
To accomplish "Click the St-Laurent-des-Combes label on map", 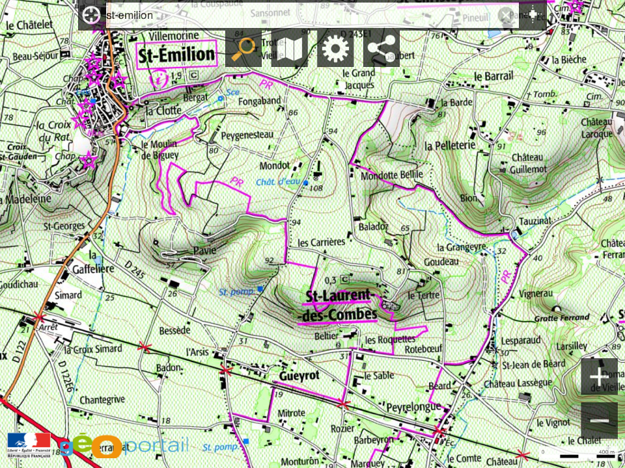I will click(339, 306).
